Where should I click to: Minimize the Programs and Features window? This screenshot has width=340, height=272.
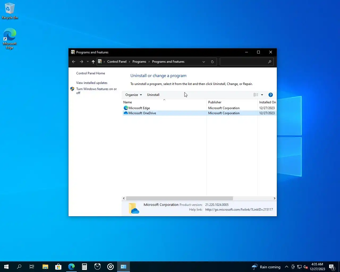pos(246,52)
